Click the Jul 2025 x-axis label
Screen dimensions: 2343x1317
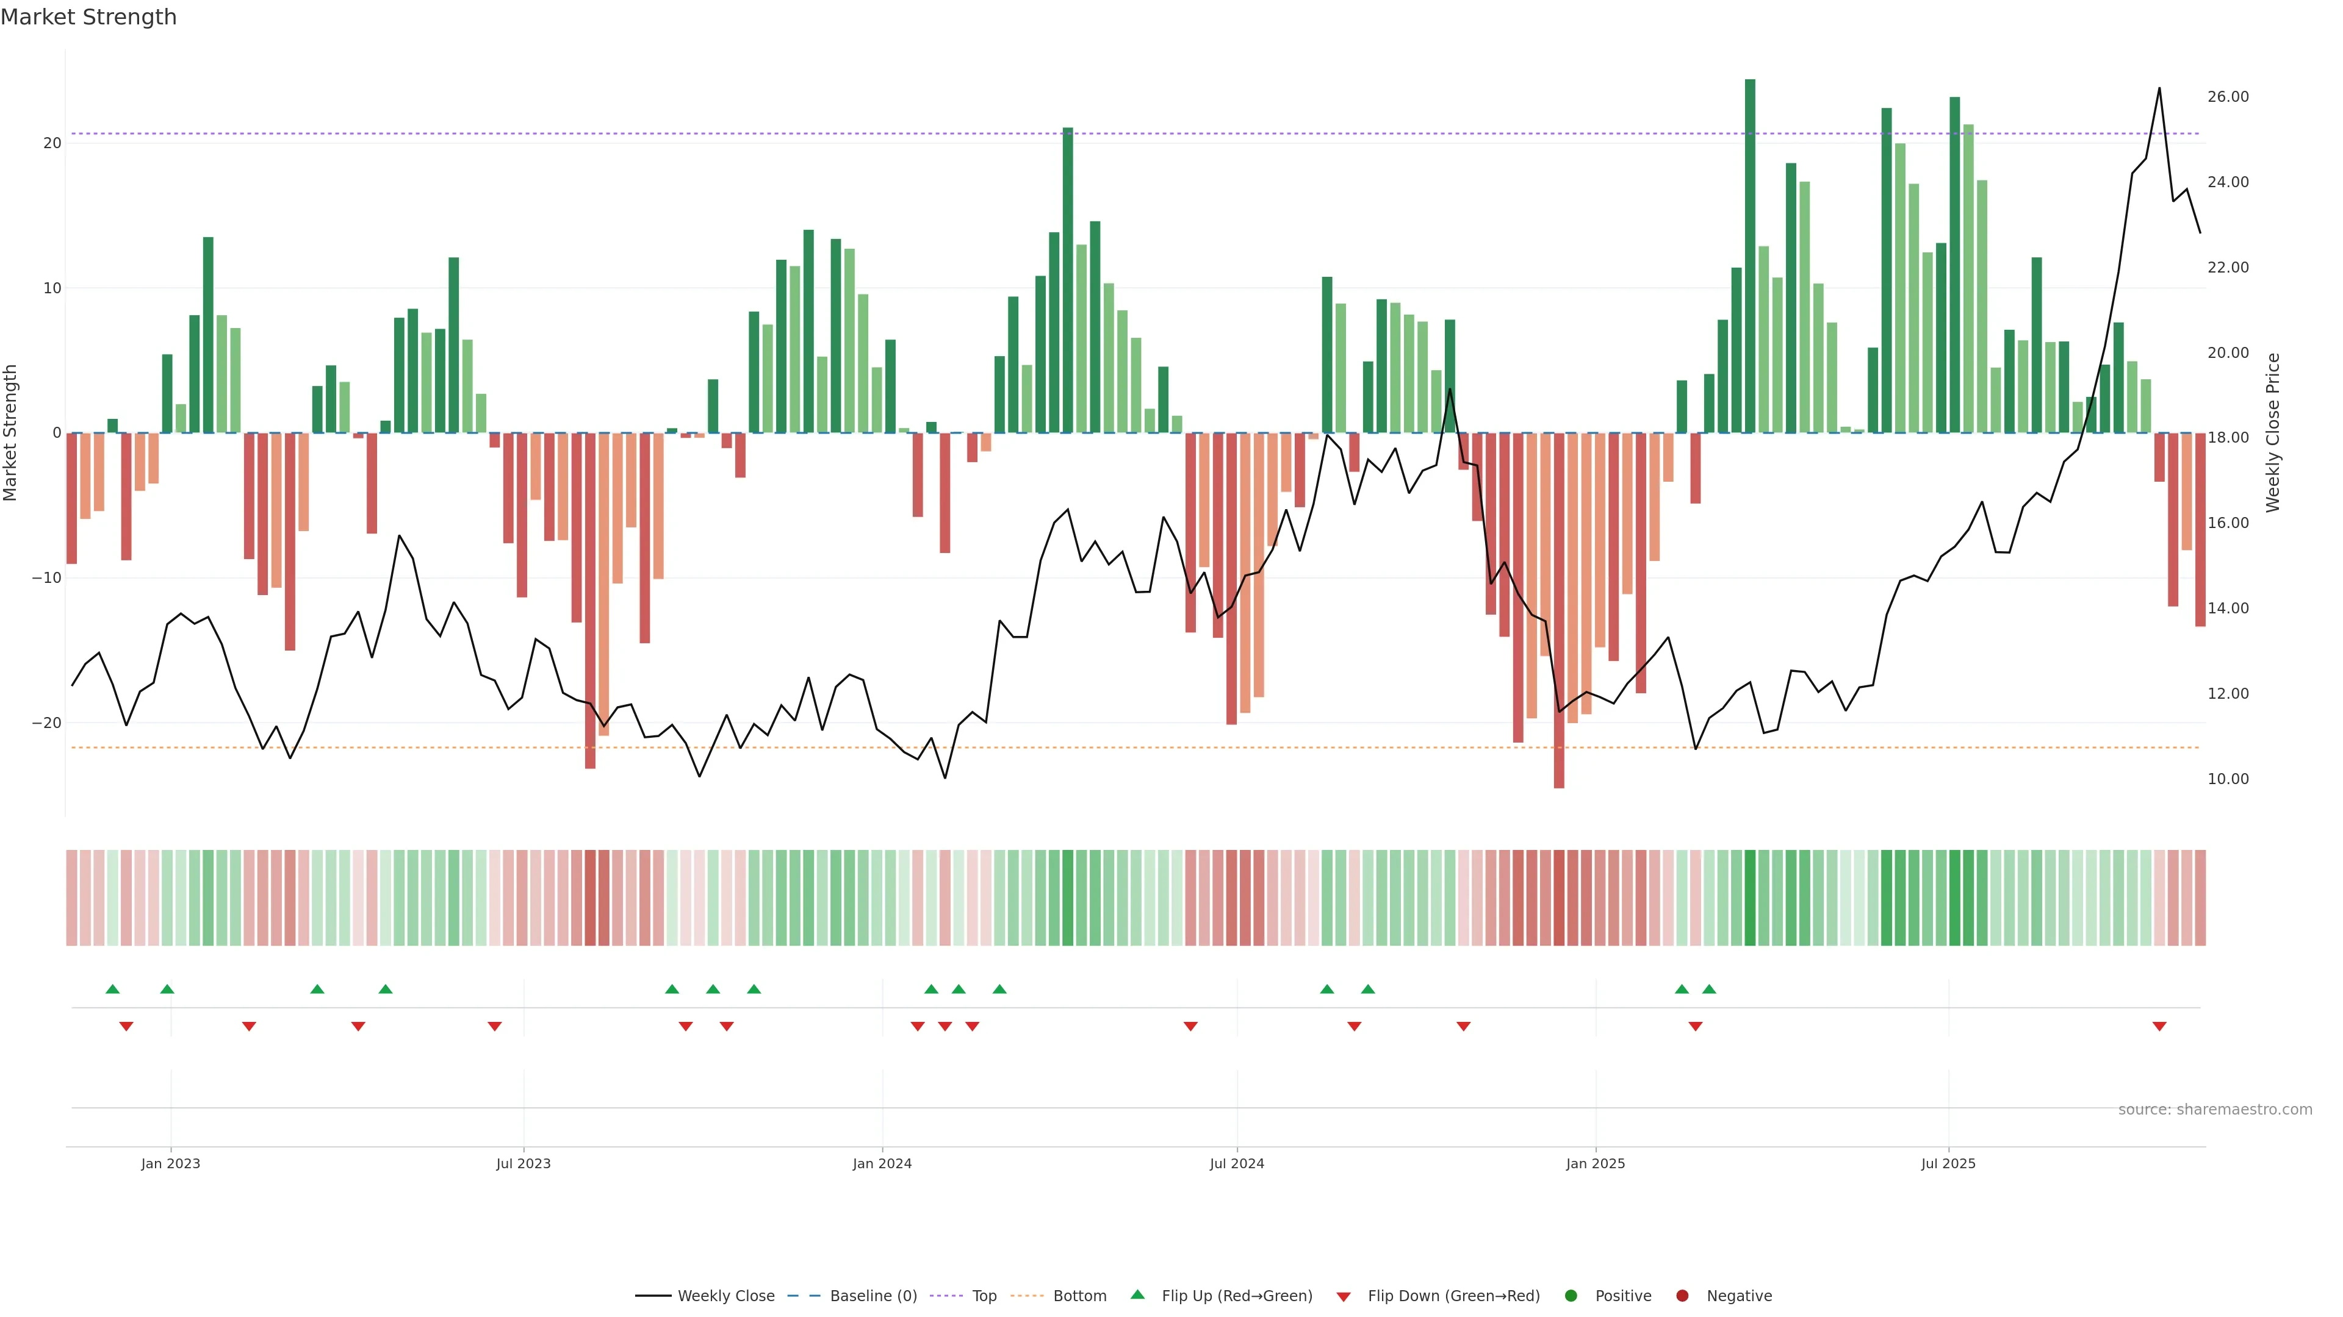(x=1948, y=1163)
